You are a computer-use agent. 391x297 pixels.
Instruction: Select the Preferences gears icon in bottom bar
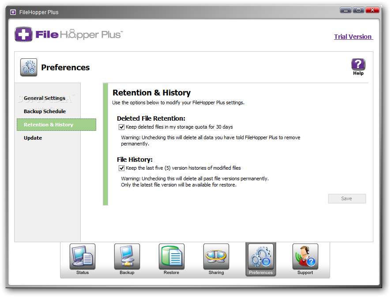tap(260, 257)
